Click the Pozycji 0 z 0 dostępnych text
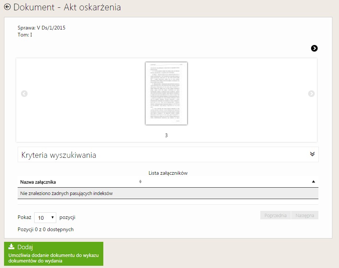The height and width of the screenshot is (268, 339). point(46,229)
